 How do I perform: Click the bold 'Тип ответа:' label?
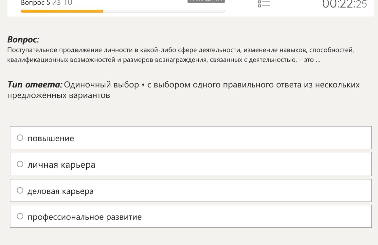(35, 85)
